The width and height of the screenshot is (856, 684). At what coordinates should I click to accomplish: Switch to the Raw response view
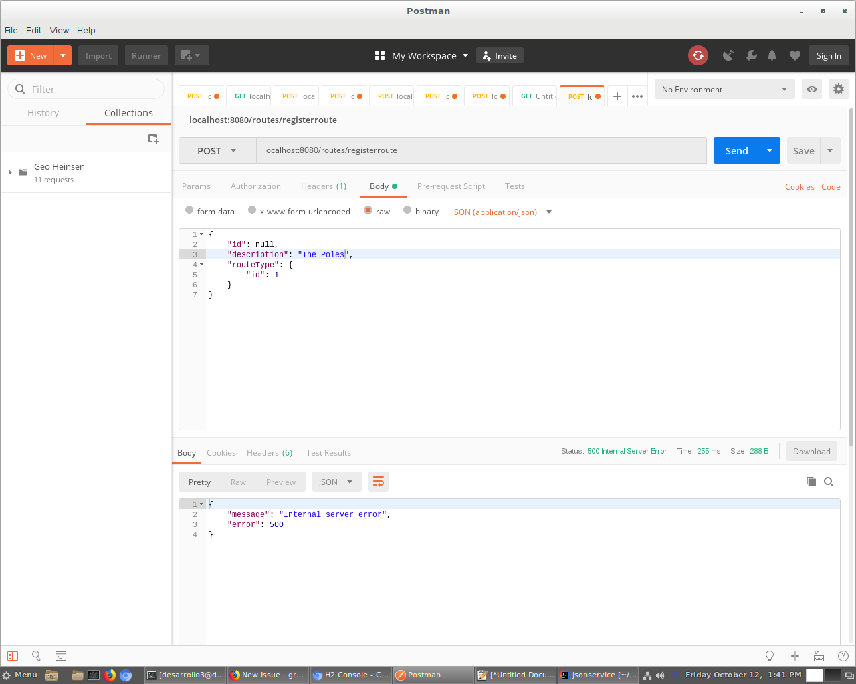click(x=238, y=482)
